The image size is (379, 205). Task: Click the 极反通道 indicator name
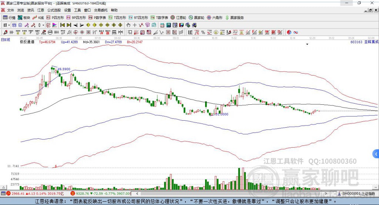[x=27, y=42]
